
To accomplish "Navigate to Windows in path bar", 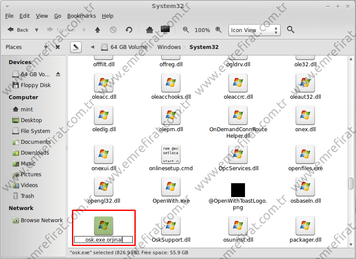I will 169,47.
